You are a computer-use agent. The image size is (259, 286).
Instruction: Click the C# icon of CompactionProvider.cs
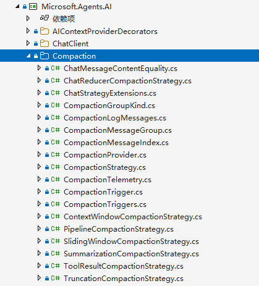[x=56, y=154]
